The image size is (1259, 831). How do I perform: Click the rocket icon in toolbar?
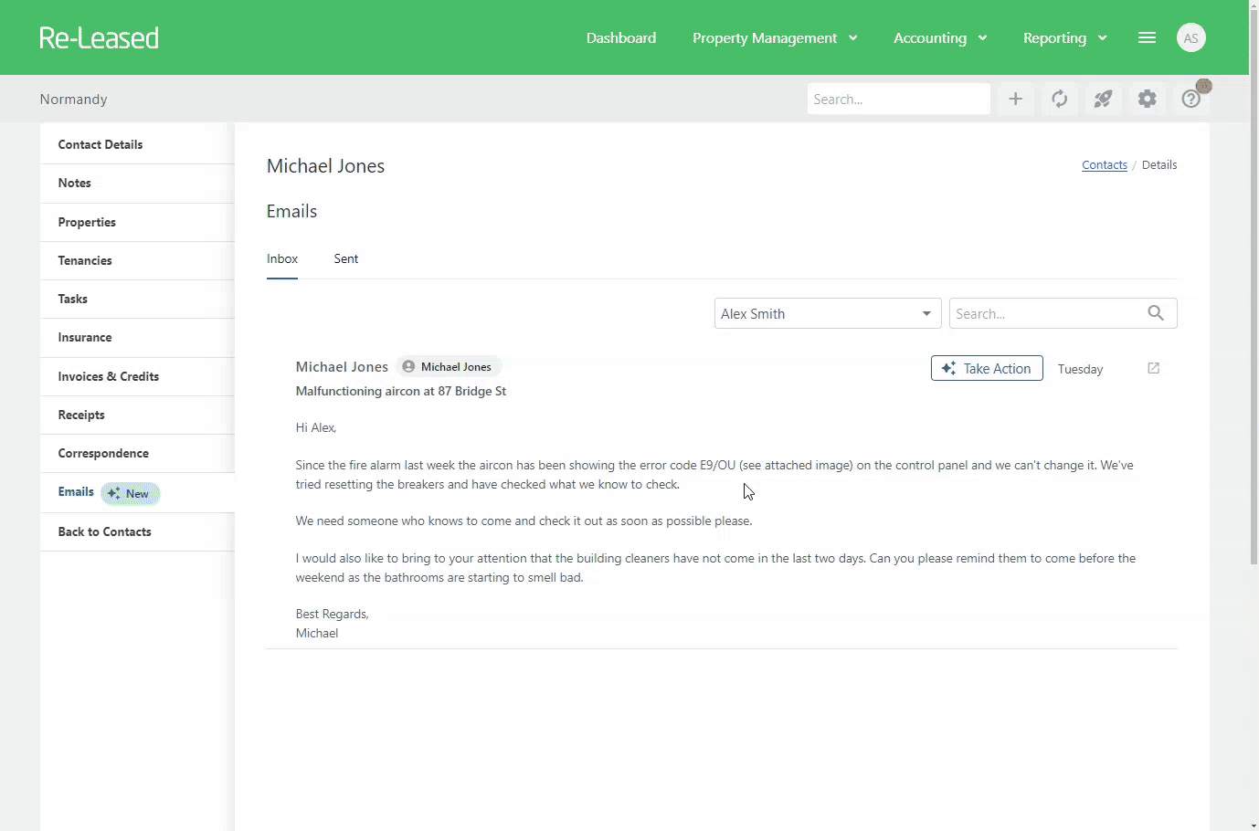1103,99
